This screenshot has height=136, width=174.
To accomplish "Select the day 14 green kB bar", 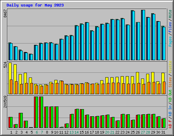I will [x=77, y=118].
